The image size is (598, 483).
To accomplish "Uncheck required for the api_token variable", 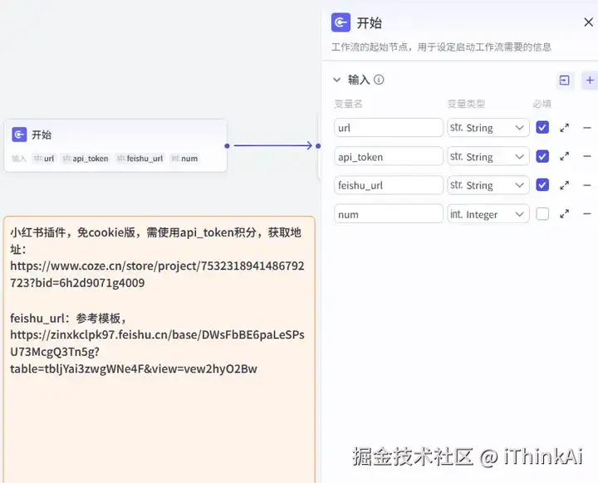I will (542, 156).
